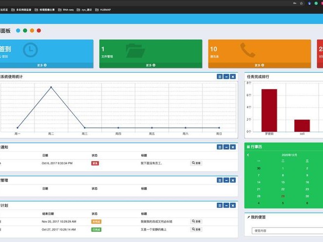This screenshot has height=242, width=323.
Task: Select the blue theme color dot
Action: click(x=18, y=30)
